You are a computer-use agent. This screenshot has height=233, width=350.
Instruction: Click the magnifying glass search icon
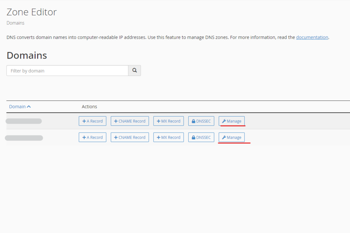coord(134,70)
